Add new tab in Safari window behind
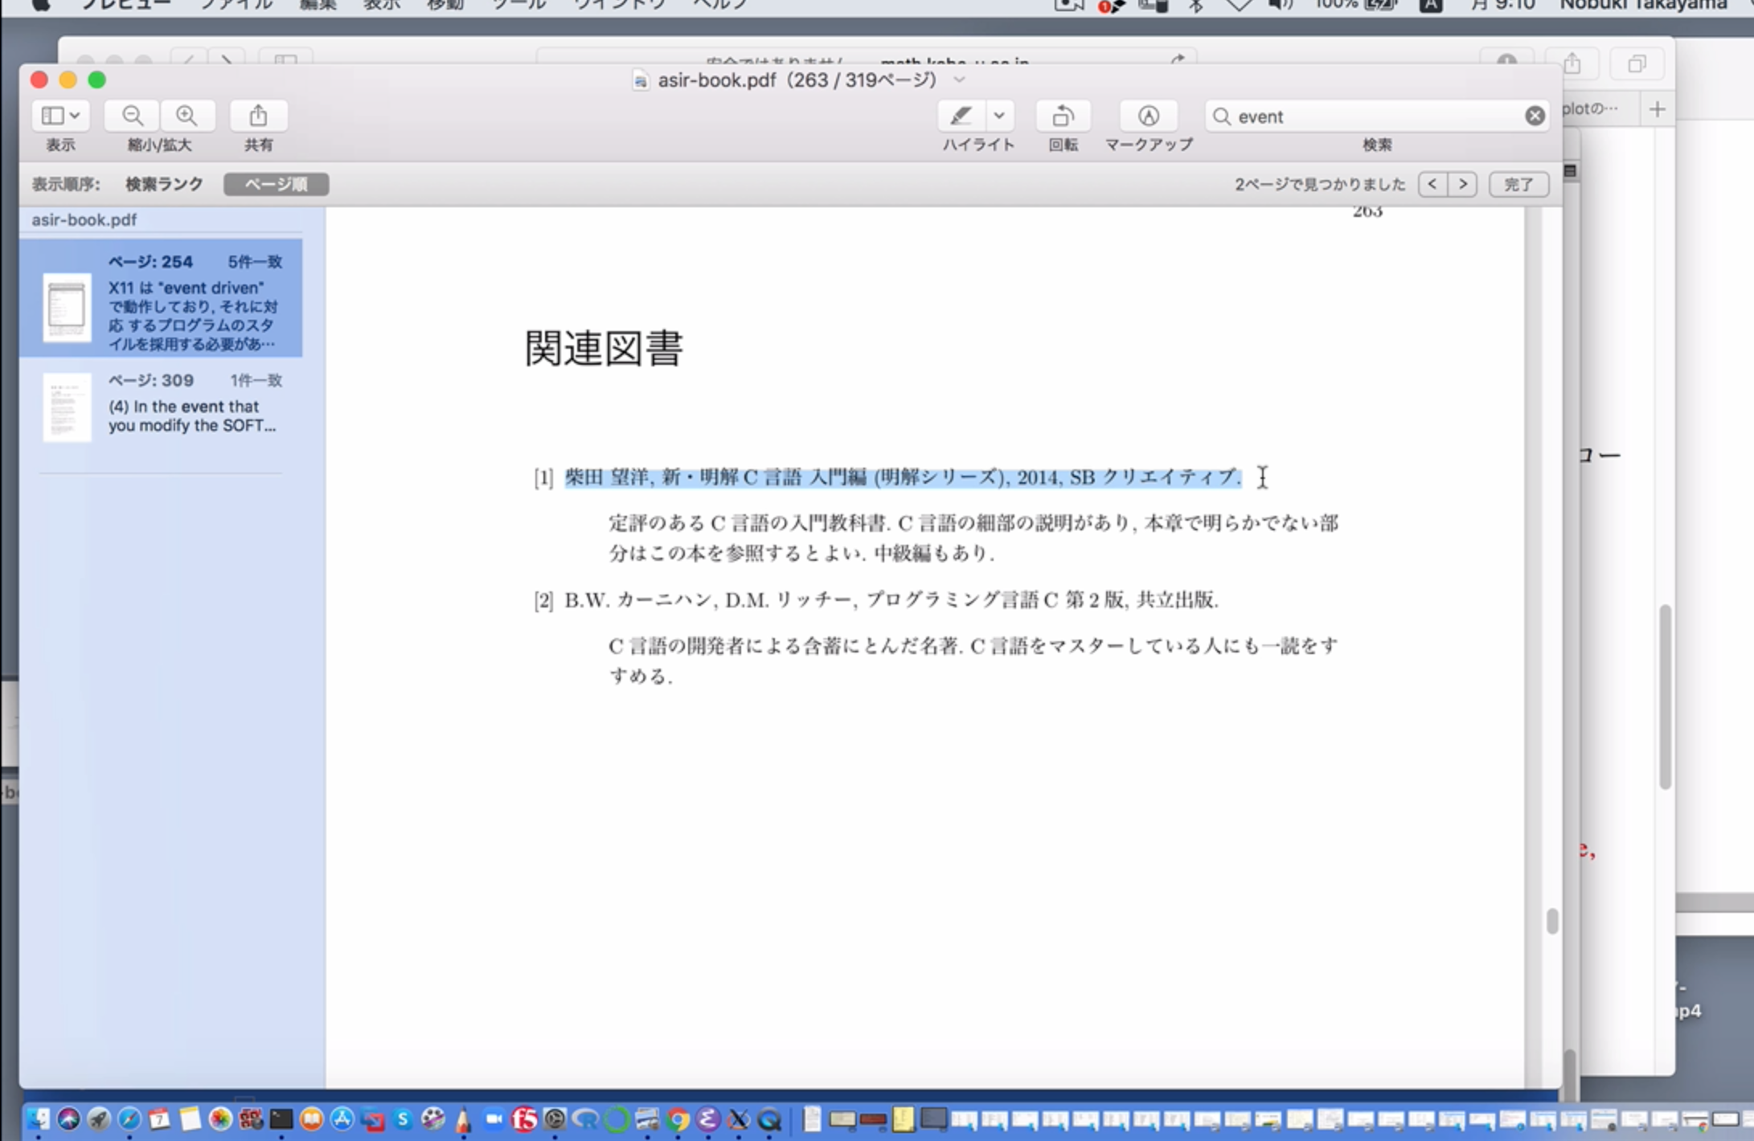This screenshot has width=1754, height=1141. click(x=1657, y=109)
